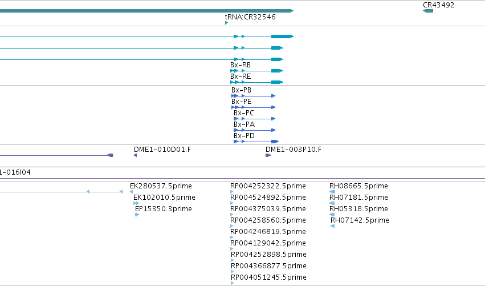The image size is (485, 286).
Task: Click the tRNA:CR32546 feature arrow
Action: click(x=226, y=23)
